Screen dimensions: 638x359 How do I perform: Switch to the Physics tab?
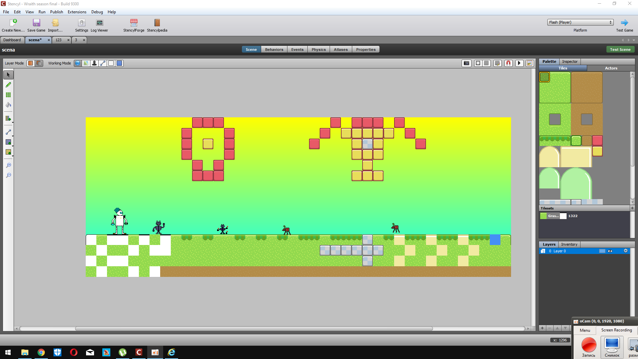click(318, 50)
